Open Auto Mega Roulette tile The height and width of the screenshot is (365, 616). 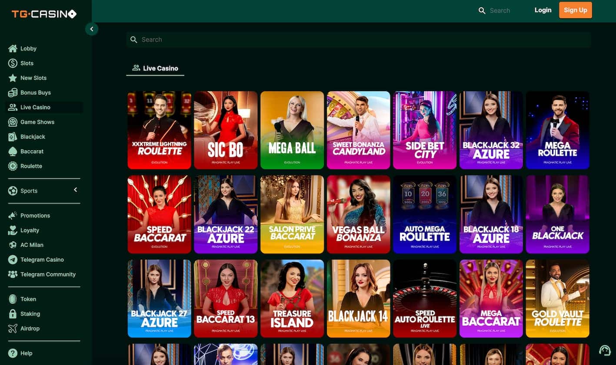coord(425,214)
